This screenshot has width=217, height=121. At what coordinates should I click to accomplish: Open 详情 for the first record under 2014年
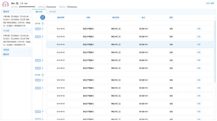coord(199,80)
